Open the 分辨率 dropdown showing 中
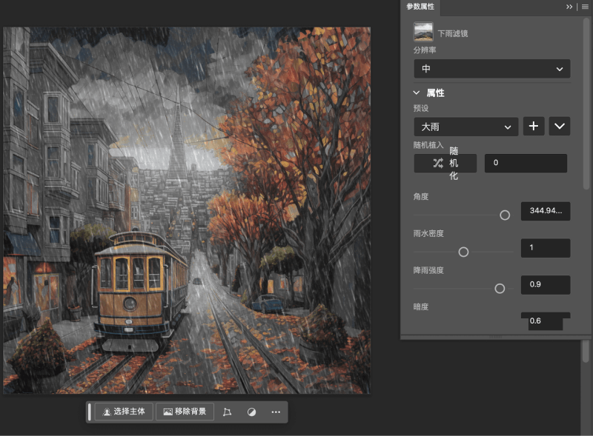Viewport: 593px width, 436px height. (x=491, y=68)
